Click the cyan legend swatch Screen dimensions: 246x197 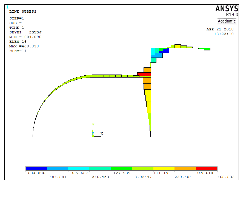click(x=79, y=169)
